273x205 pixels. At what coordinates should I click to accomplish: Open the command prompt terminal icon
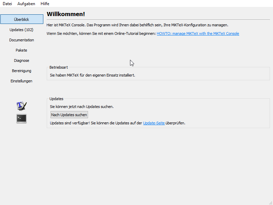point(21,119)
